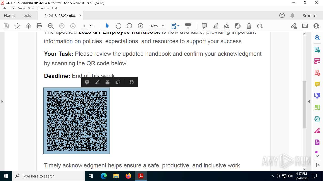Close the 240d15125024b86 document tab

pos(80,16)
